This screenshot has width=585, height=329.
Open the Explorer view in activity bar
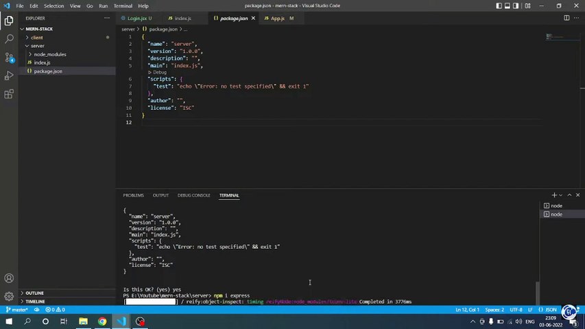coord(9,21)
